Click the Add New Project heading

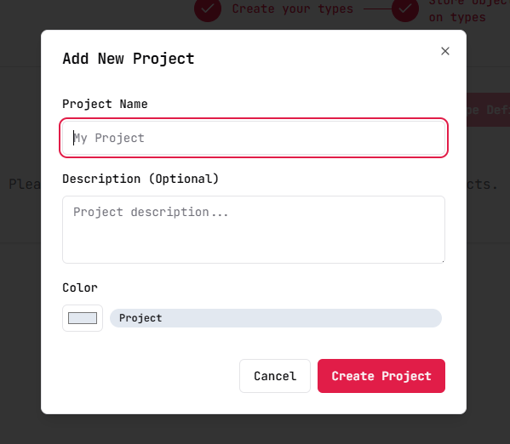(129, 59)
